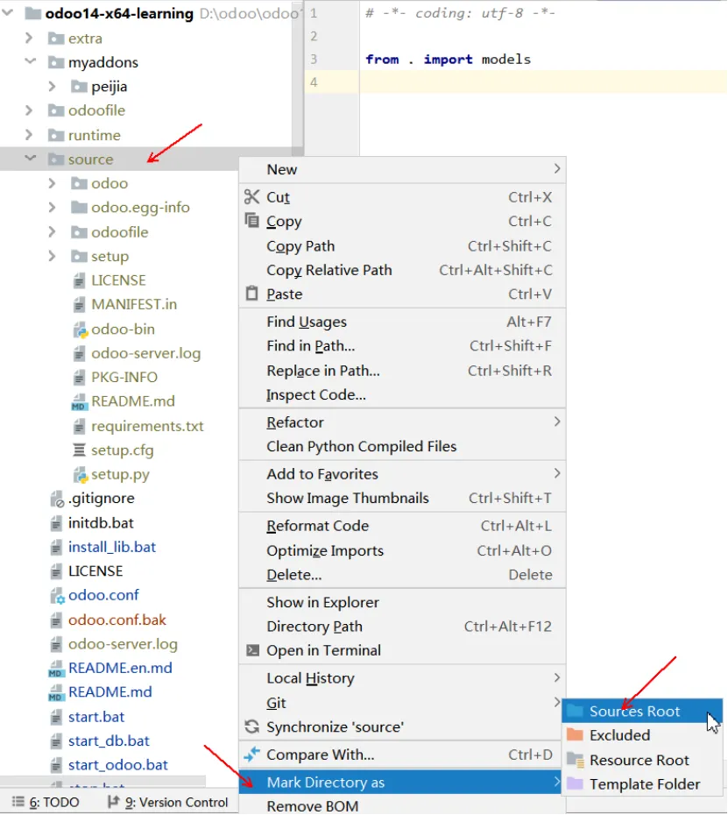Open the Refactor submenu

point(402,422)
